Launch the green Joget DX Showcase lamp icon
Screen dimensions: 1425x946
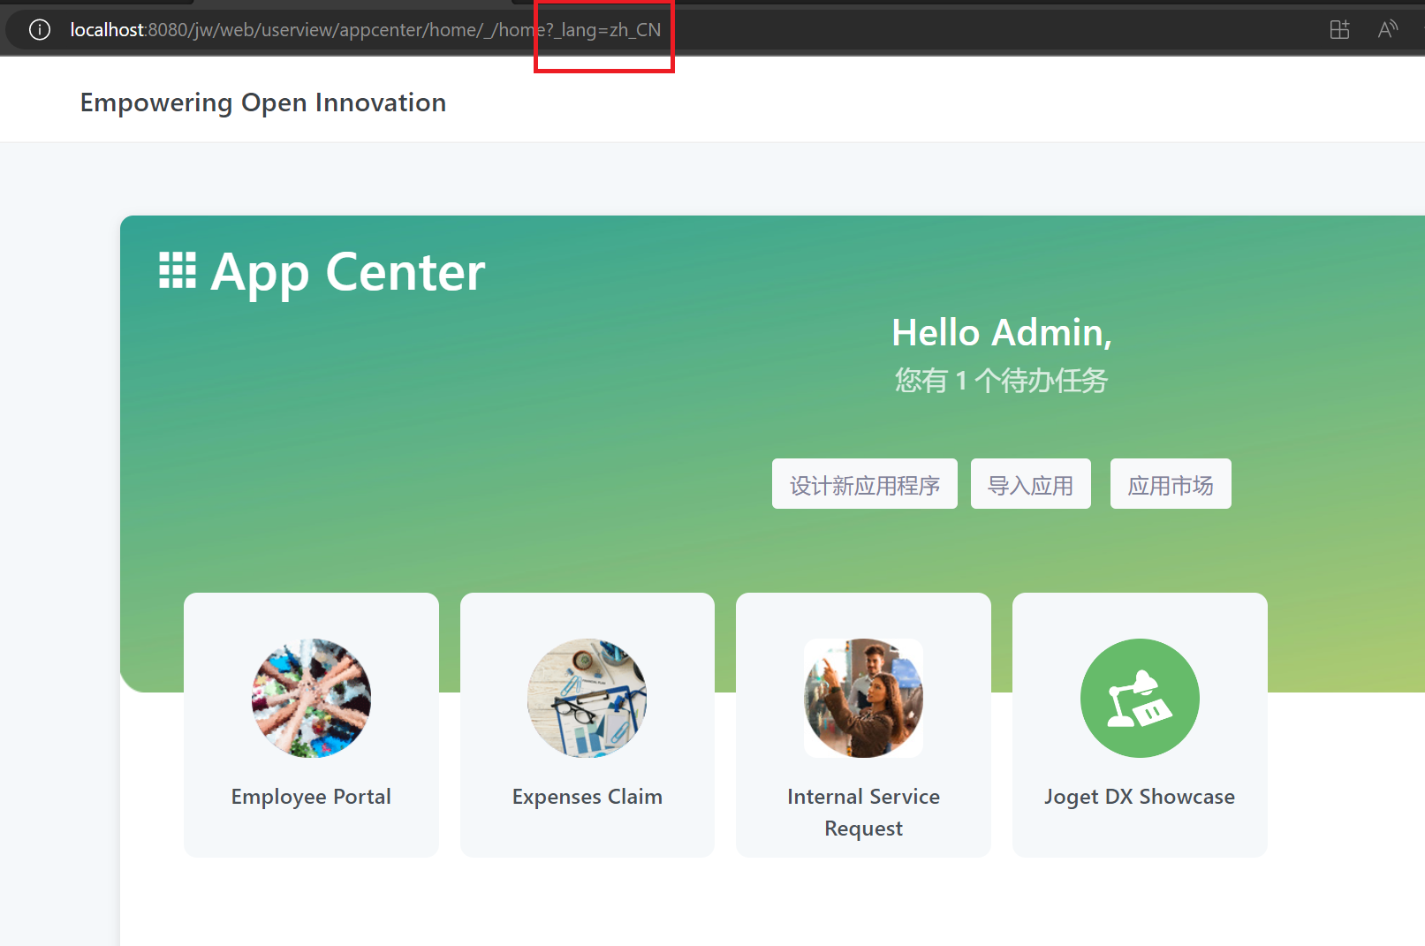pos(1140,698)
